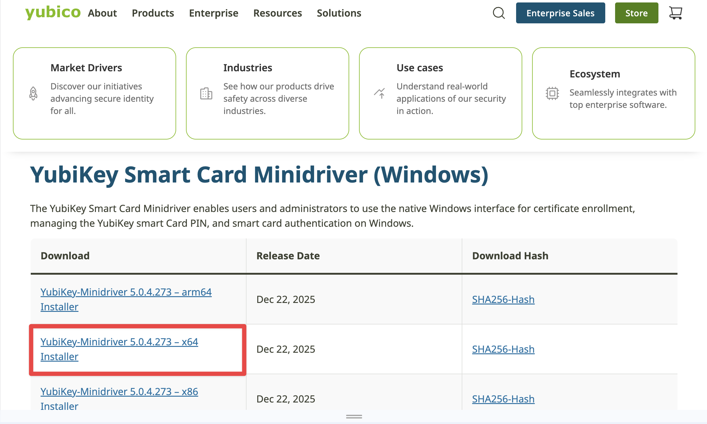
Task: Click the Market Drivers rocket icon
Action: click(33, 93)
